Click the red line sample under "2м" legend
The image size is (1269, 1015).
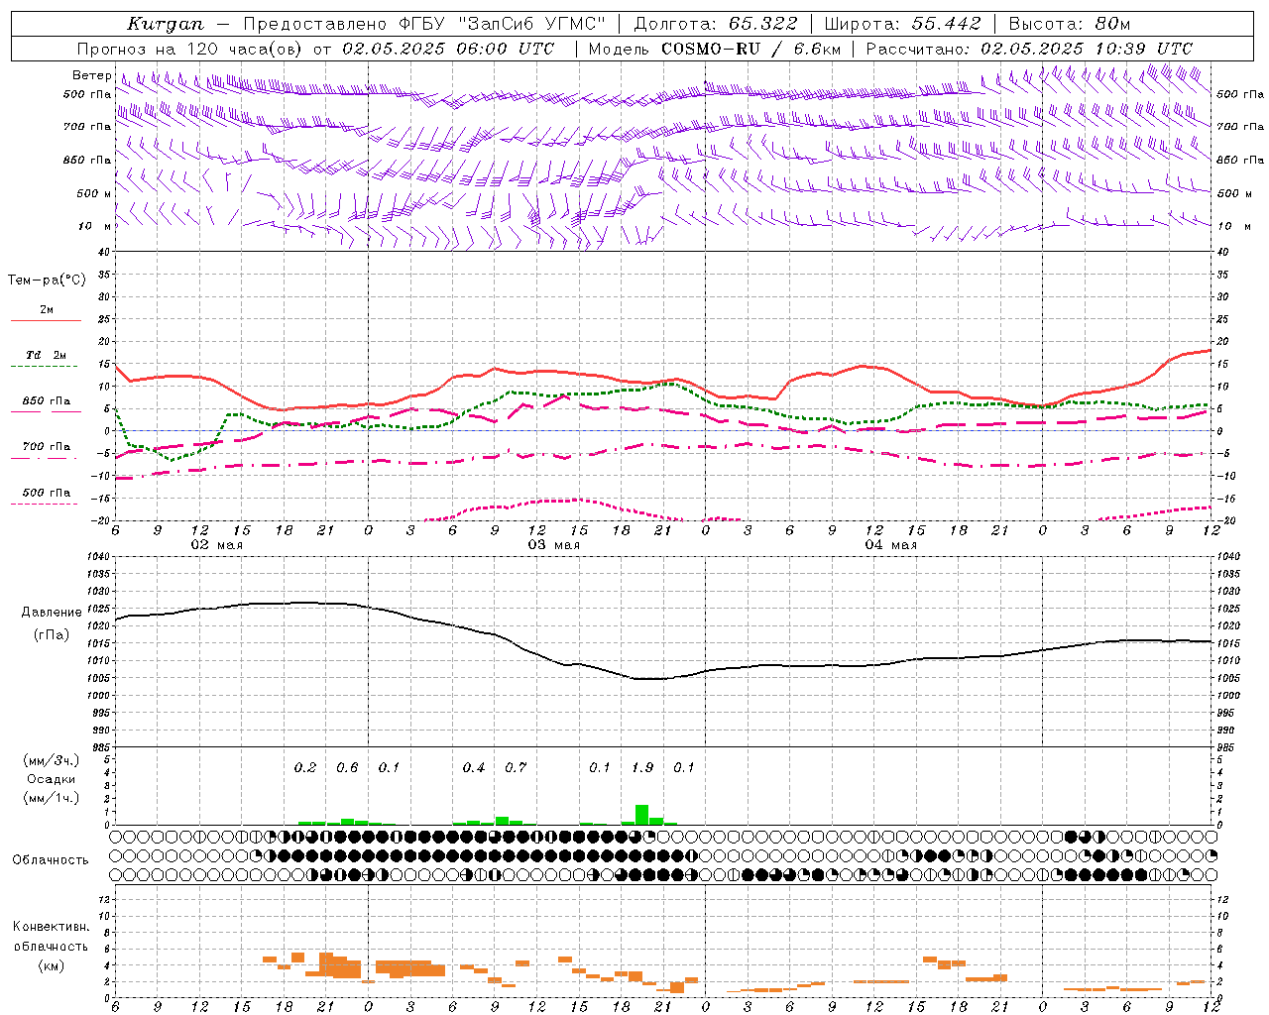click(46, 320)
